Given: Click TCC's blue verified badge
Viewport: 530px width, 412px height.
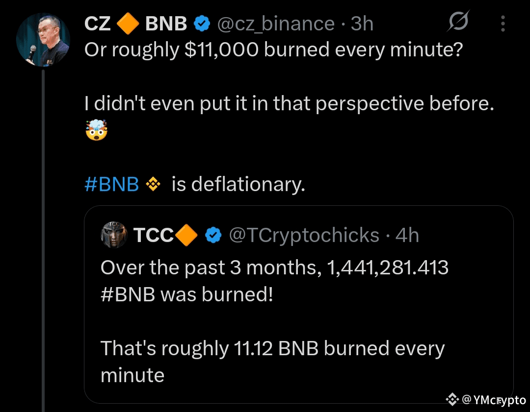Looking at the screenshot, I should tap(212, 236).
